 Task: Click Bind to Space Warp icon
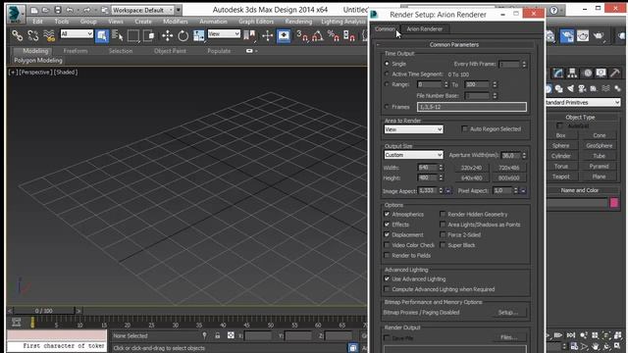point(49,36)
